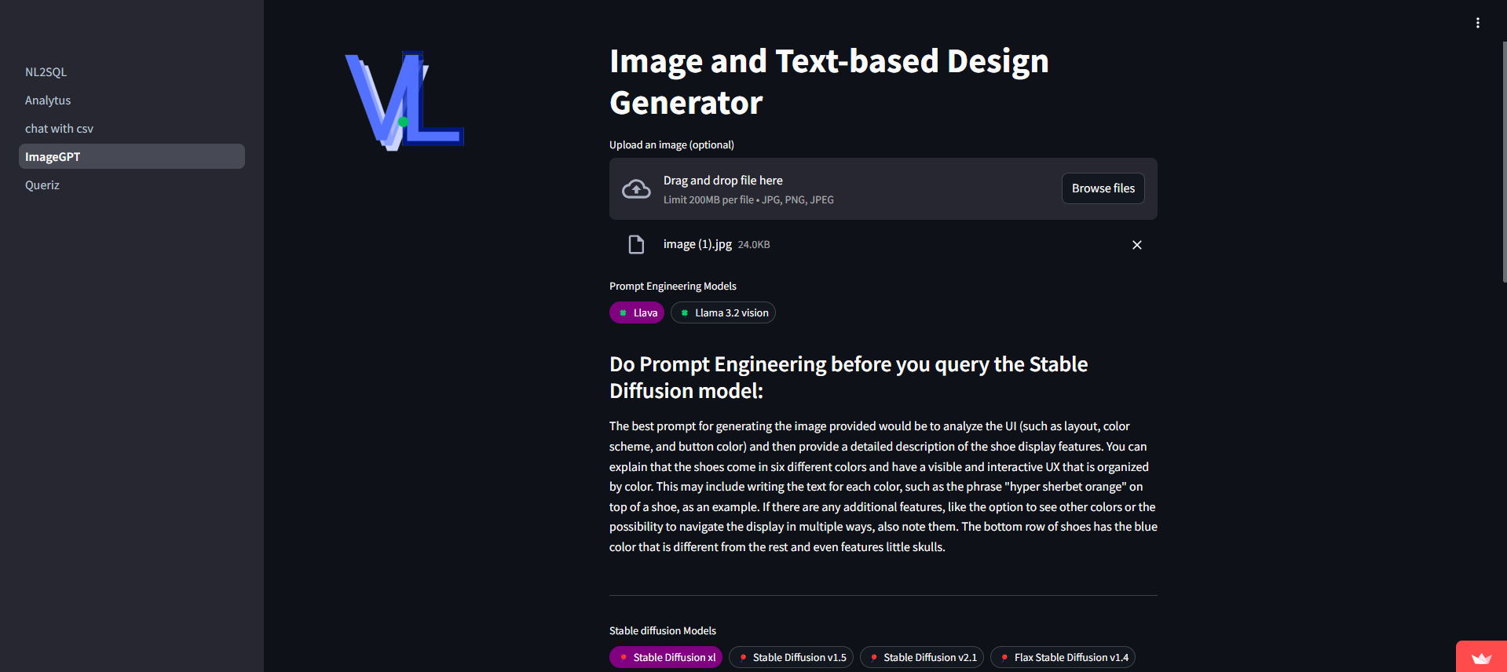Click the cloud upload icon
1507x672 pixels.
(636, 189)
